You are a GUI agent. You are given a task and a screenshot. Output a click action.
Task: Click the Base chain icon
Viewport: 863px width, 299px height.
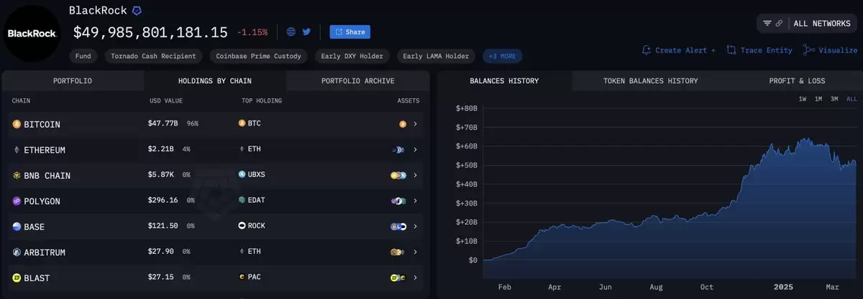click(17, 227)
